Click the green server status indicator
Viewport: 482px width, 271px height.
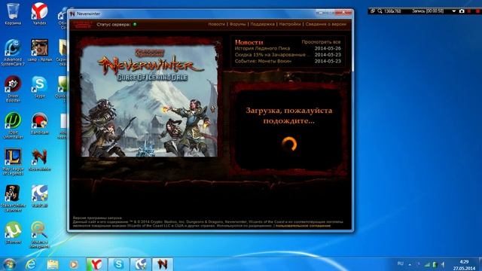pyautogui.click(x=135, y=24)
